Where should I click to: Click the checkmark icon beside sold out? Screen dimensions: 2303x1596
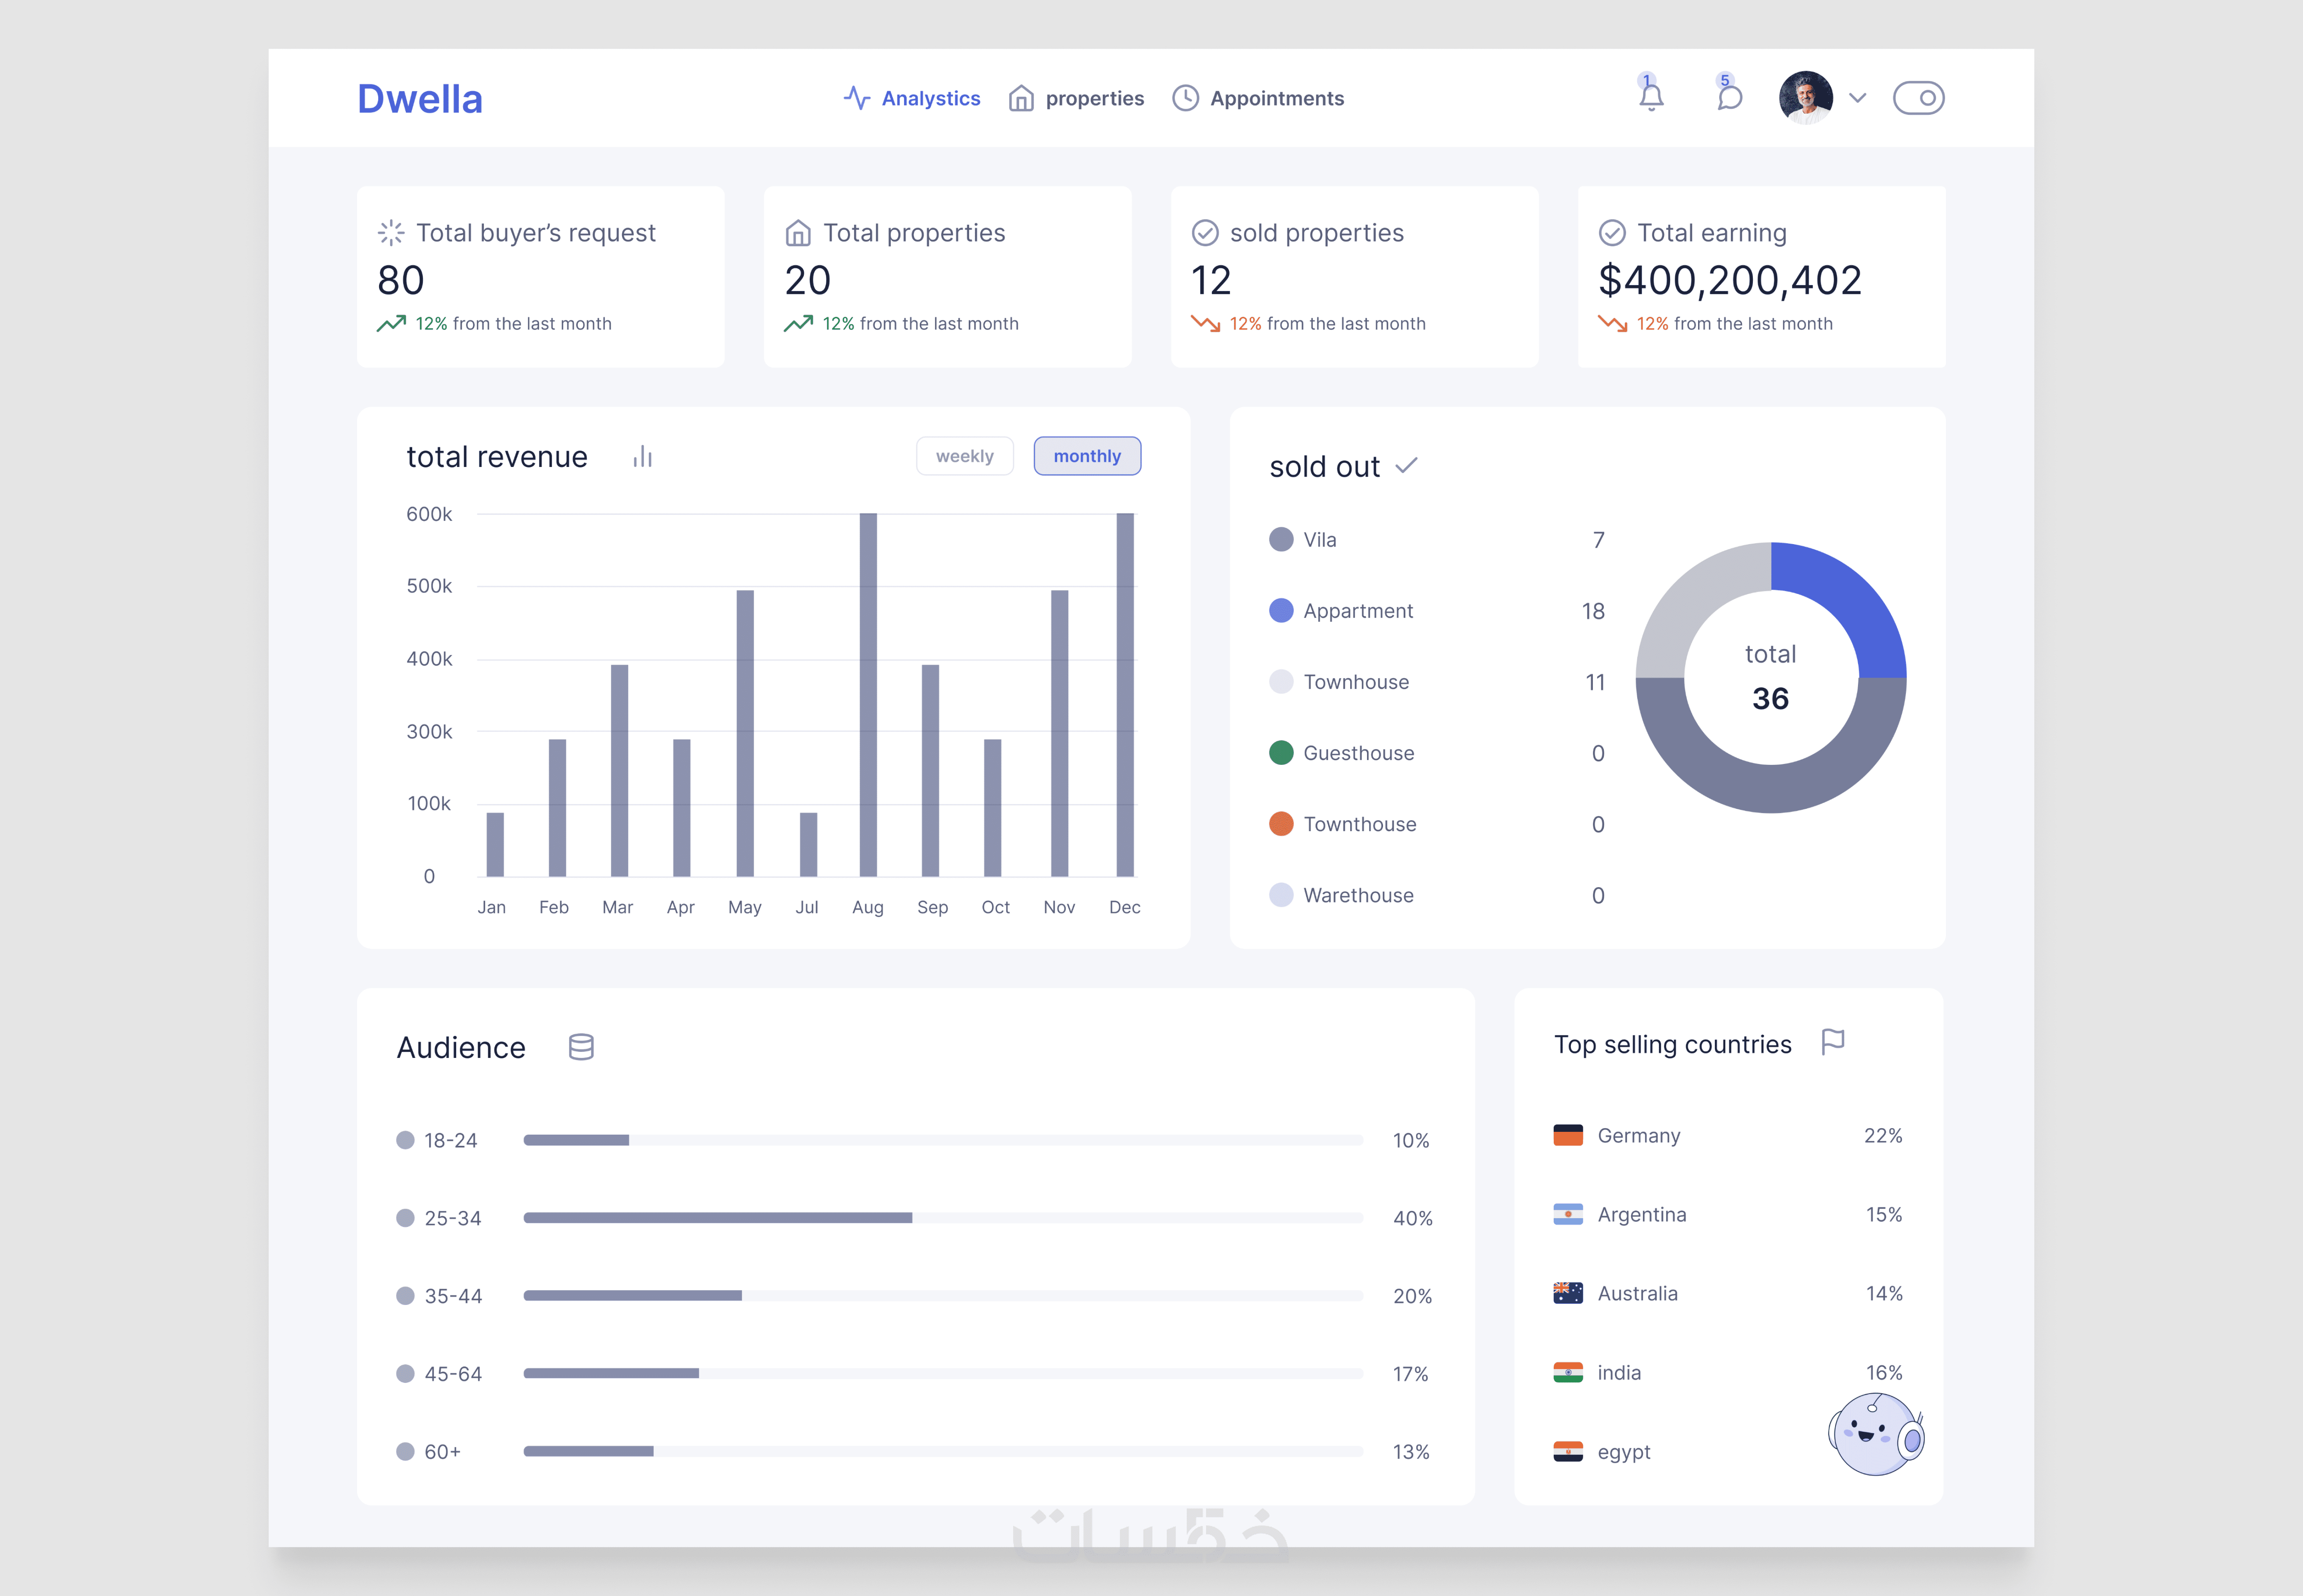click(x=1406, y=466)
